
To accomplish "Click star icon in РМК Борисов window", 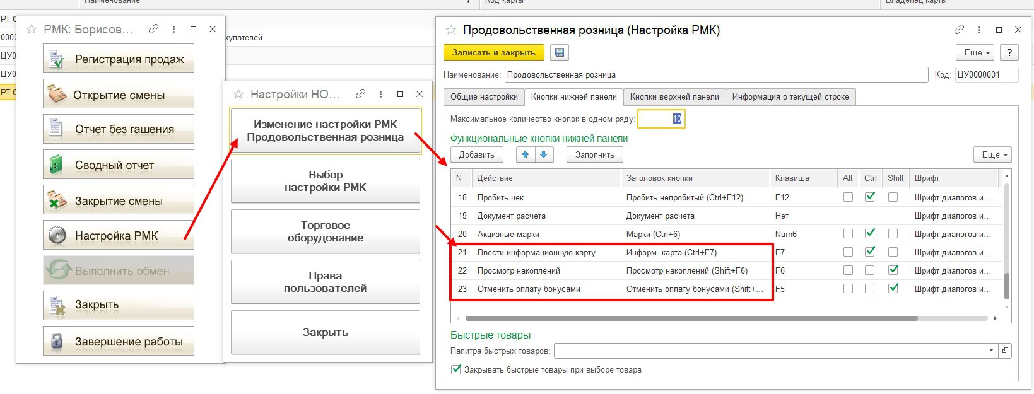I will pyautogui.click(x=32, y=29).
